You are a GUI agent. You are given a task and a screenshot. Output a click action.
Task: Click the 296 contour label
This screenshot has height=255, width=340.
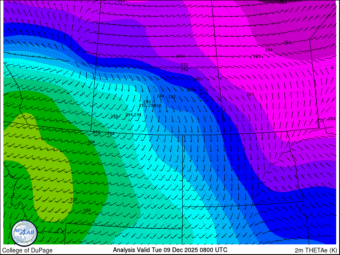coord(129,114)
